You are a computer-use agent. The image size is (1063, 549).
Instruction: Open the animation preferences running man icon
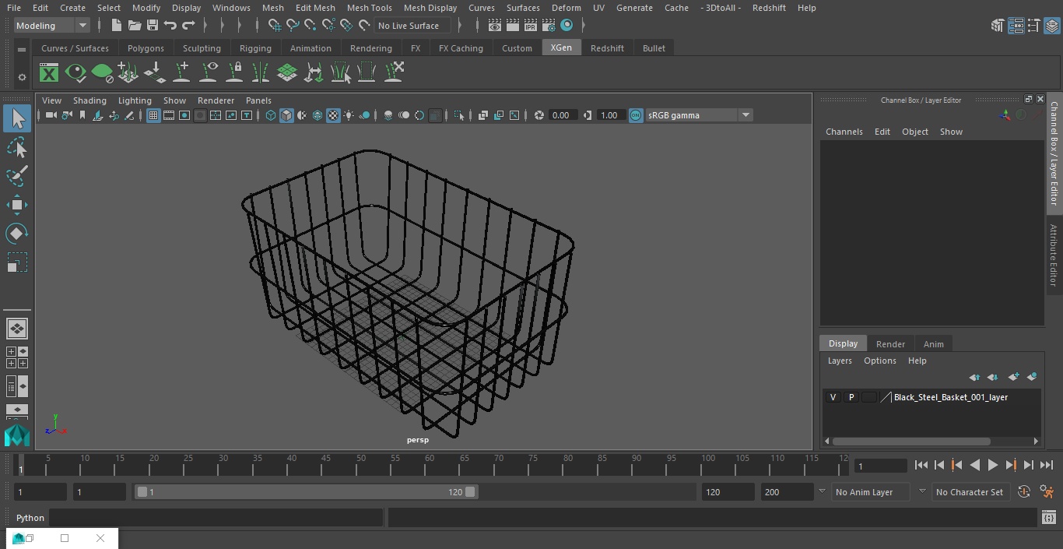point(1047,492)
